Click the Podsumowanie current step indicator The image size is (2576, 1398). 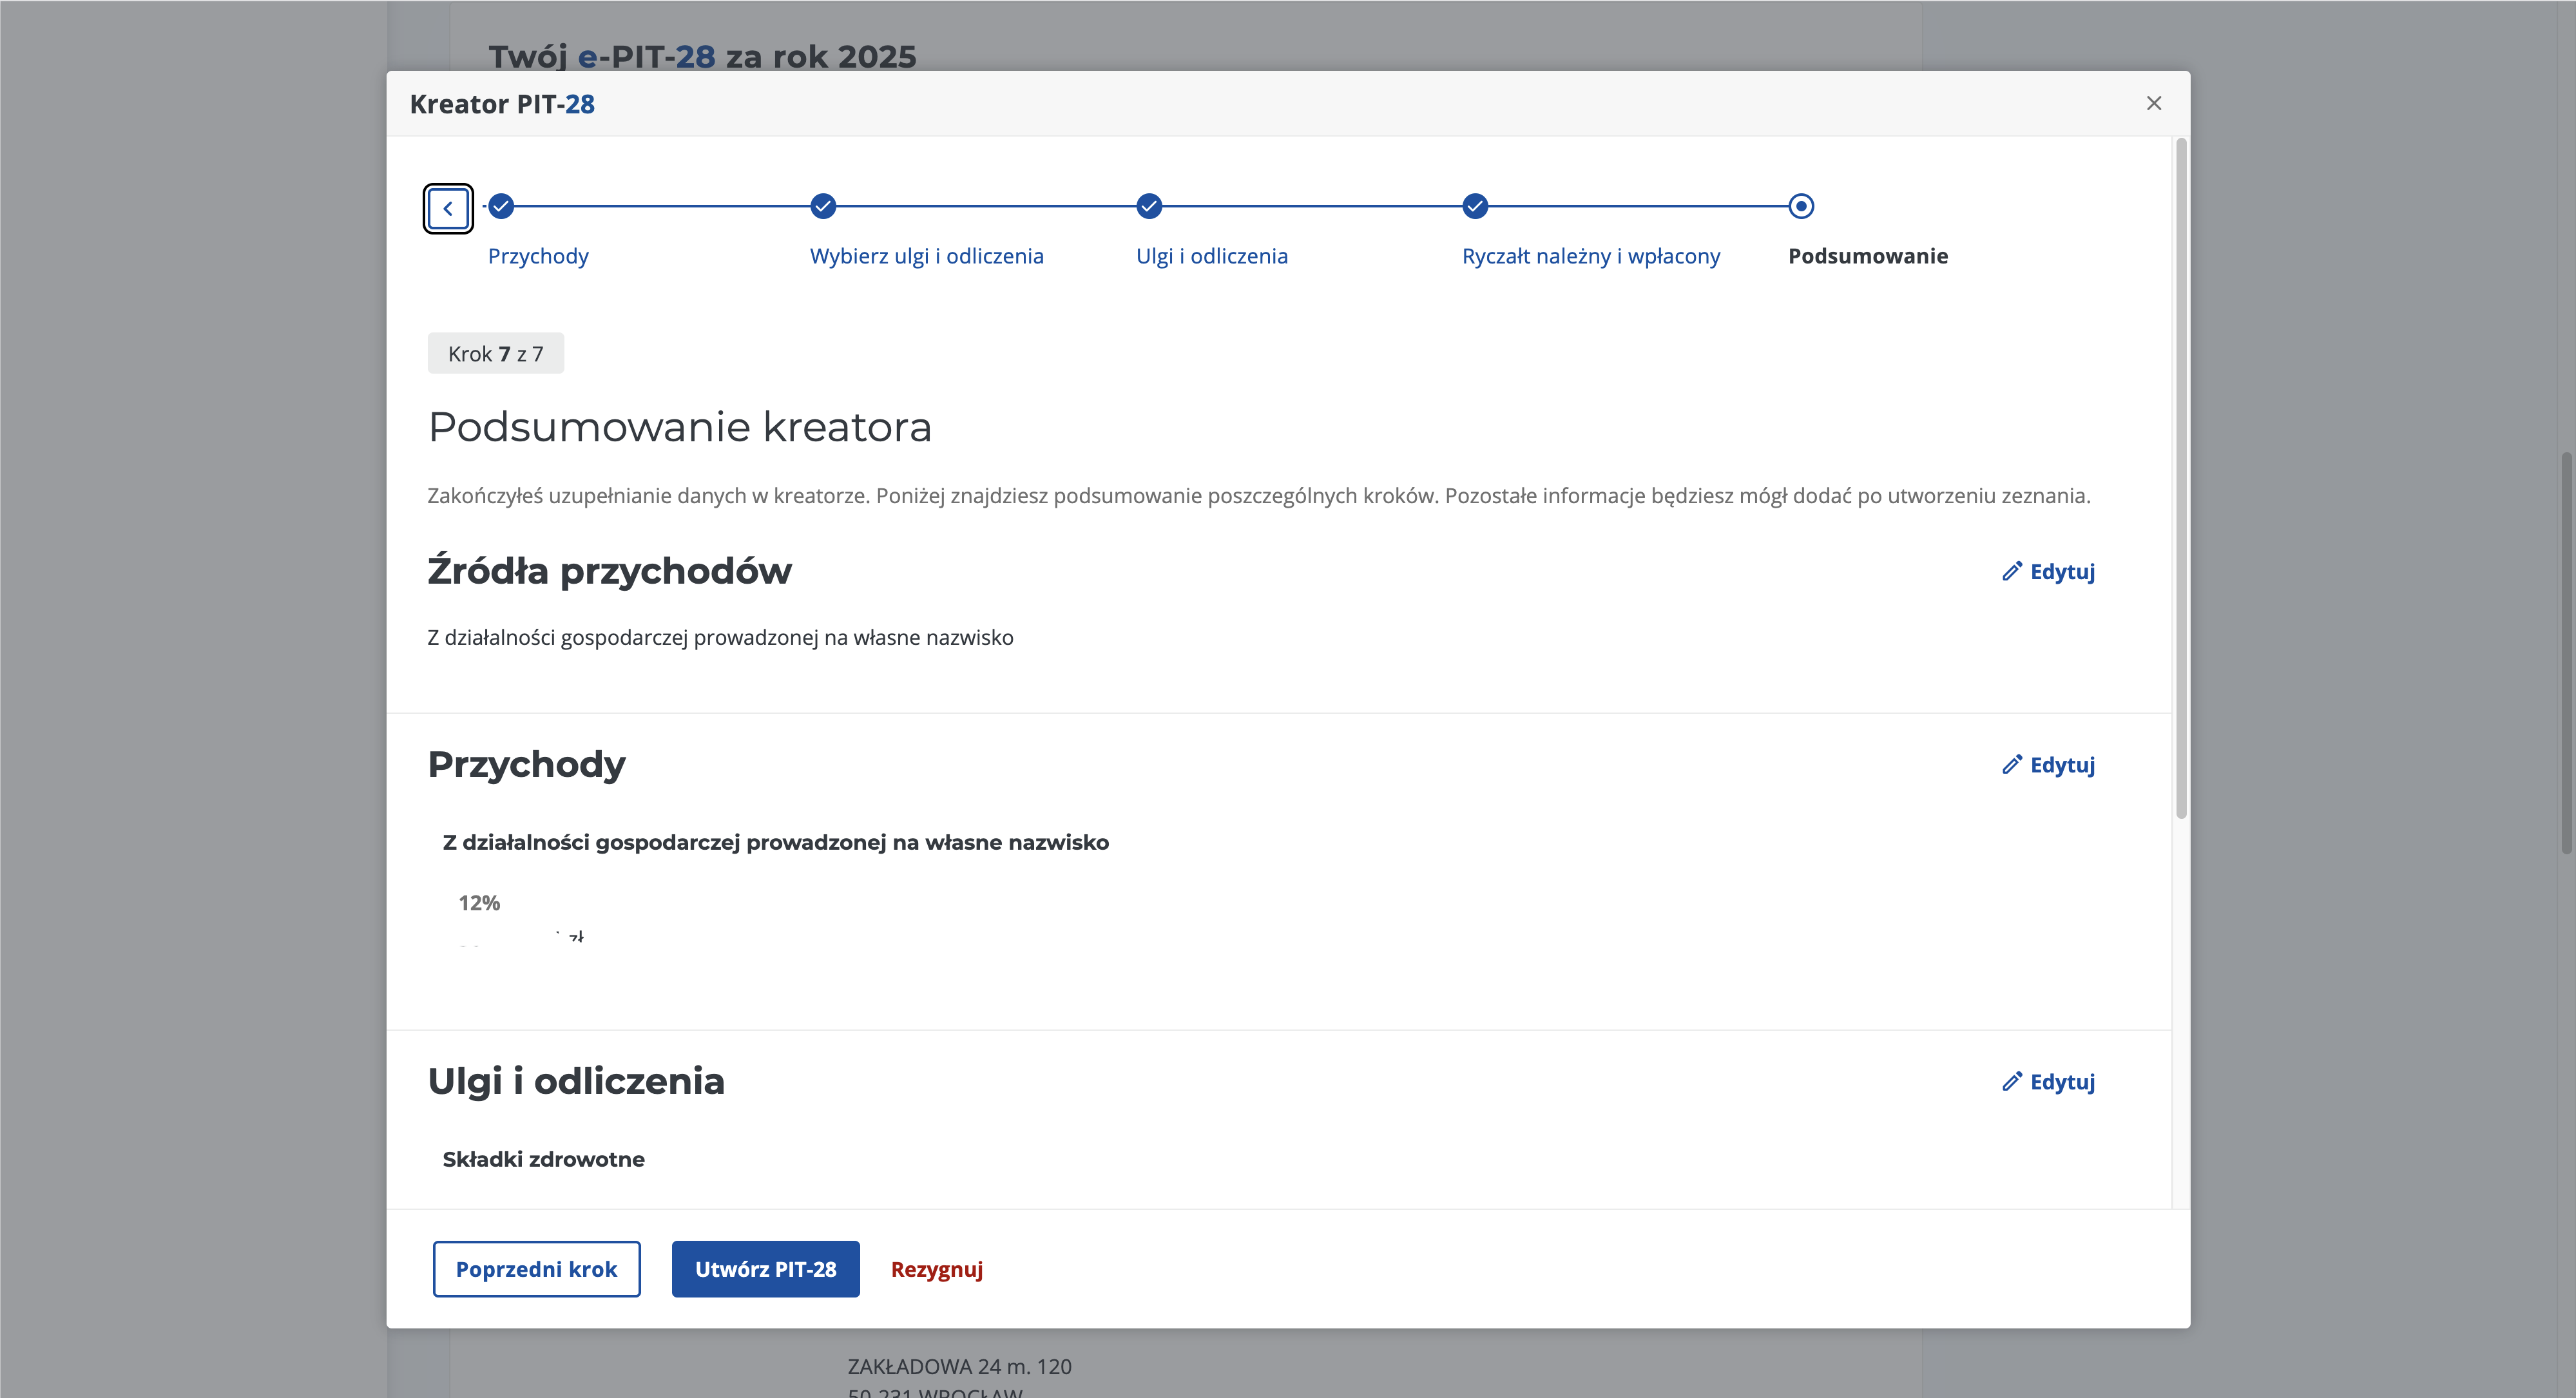[x=1801, y=206]
